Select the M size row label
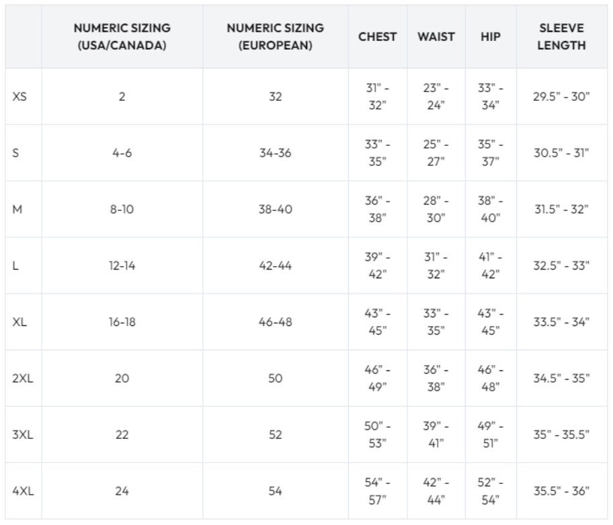The width and height of the screenshot is (613, 525). click(x=17, y=209)
